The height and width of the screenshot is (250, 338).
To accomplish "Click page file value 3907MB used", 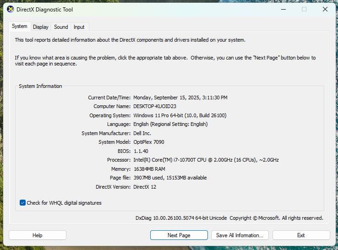I will tap(170, 178).
